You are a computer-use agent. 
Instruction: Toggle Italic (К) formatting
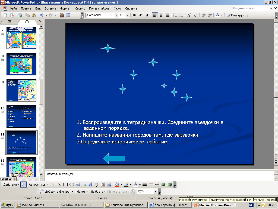coord(141,15)
